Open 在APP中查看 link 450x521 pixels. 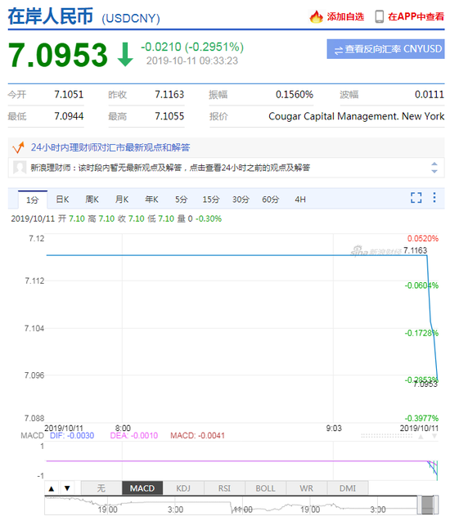pos(416,16)
